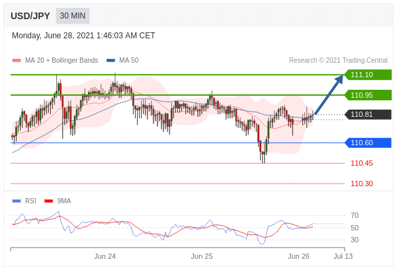The width and height of the screenshot is (397, 270).
Task: Click the 110.30 support level label
Action: pyautogui.click(x=361, y=184)
